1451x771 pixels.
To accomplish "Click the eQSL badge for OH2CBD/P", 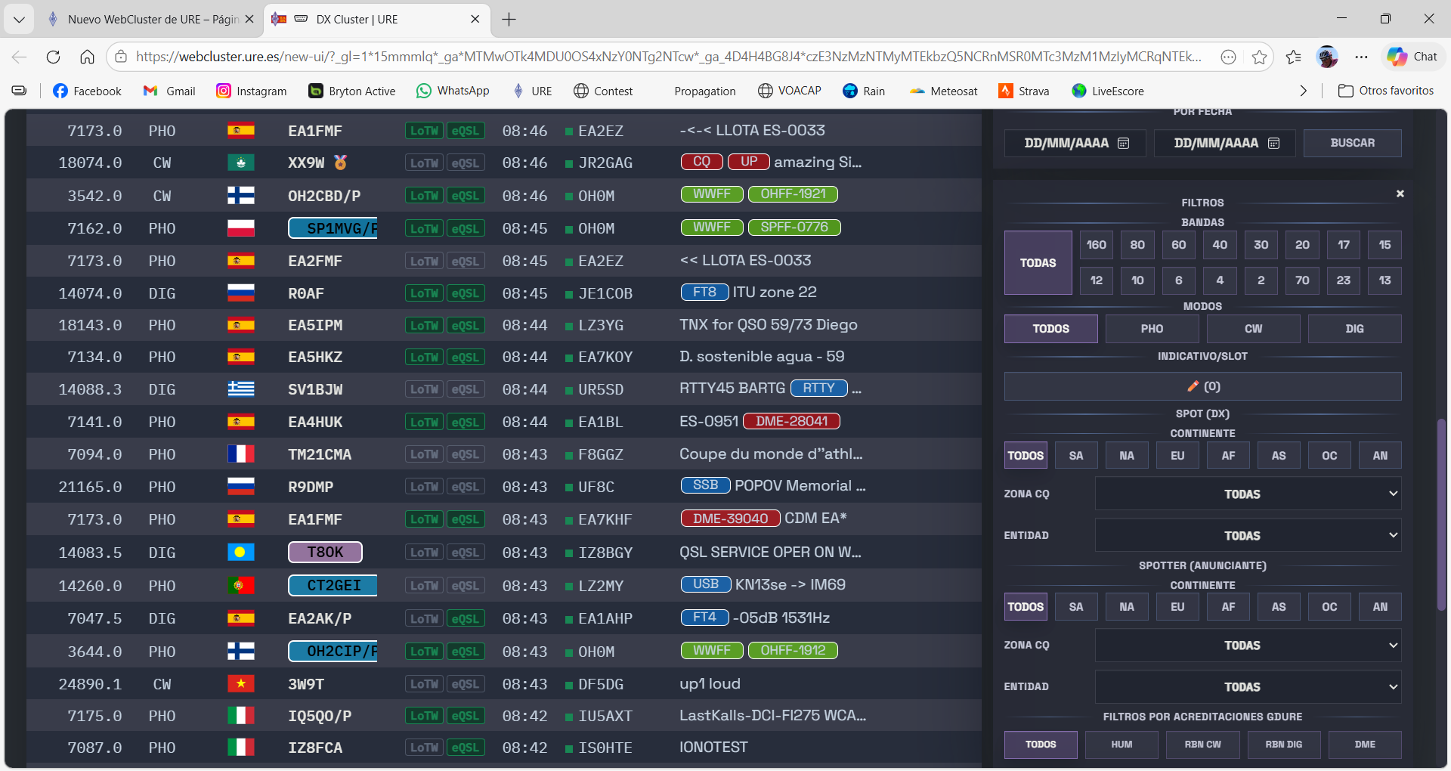I will coord(465,196).
